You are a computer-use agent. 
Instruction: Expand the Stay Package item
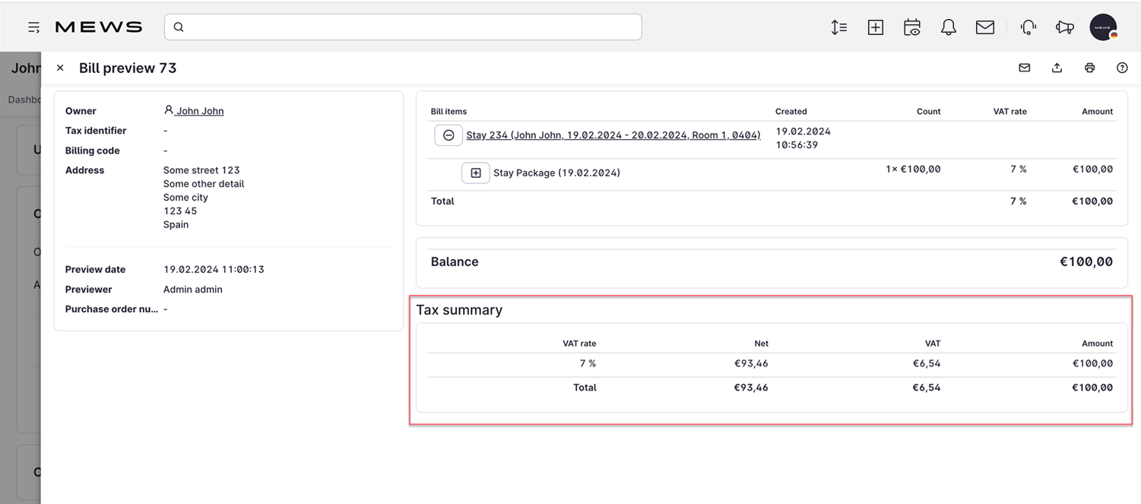point(476,173)
